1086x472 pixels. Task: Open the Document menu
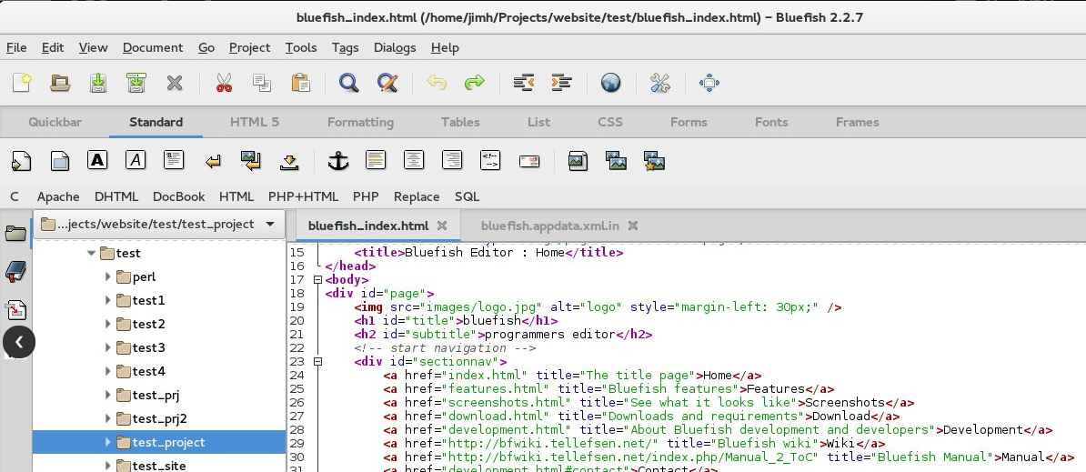point(153,48)
